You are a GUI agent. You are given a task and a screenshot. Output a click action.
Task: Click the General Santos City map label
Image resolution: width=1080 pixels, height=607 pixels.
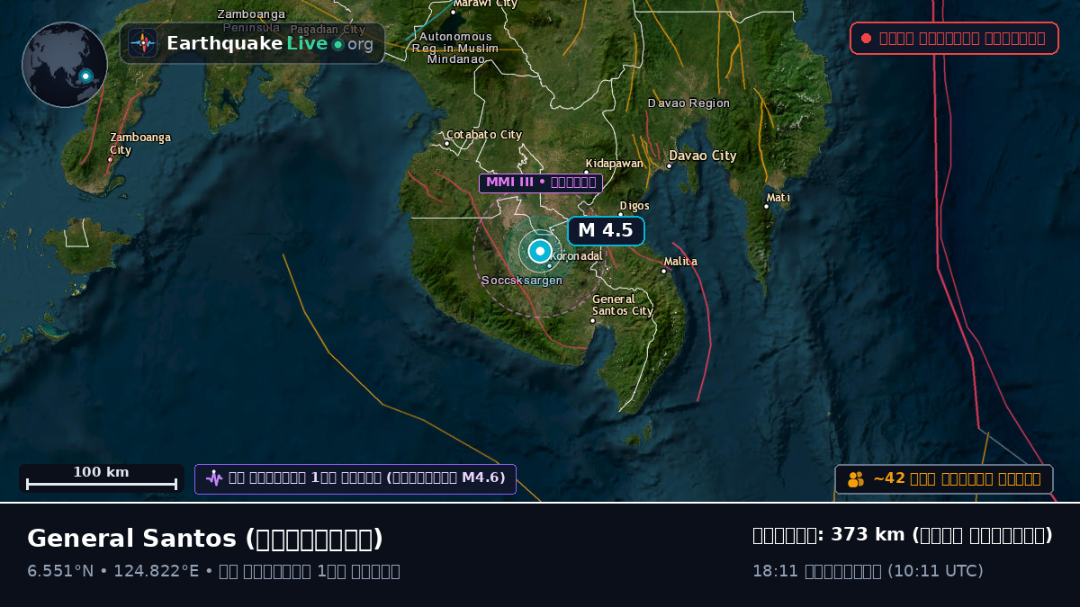click(x=622, y=305)
